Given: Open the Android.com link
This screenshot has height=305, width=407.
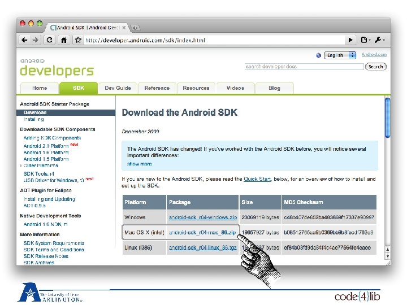Looking at the screenshot, I should 374,54.
